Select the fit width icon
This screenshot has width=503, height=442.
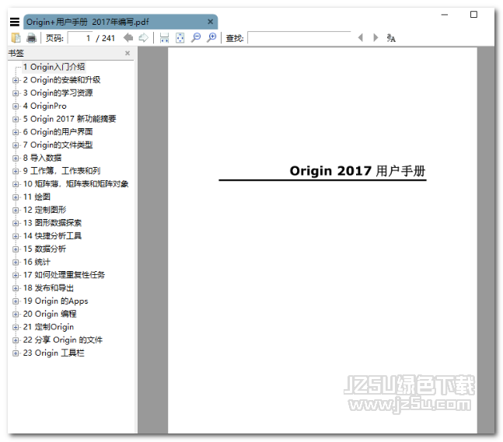(164, 38)
